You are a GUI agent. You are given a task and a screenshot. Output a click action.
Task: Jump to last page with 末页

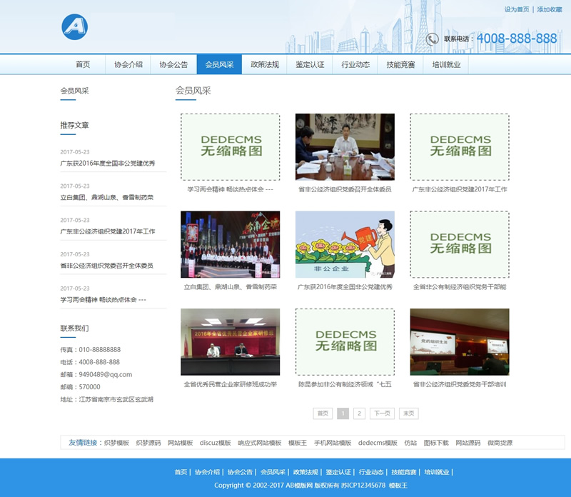(x=408, y=413)
